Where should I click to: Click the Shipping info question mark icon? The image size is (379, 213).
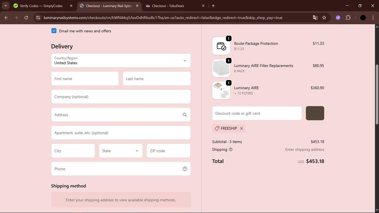[230, 150]
